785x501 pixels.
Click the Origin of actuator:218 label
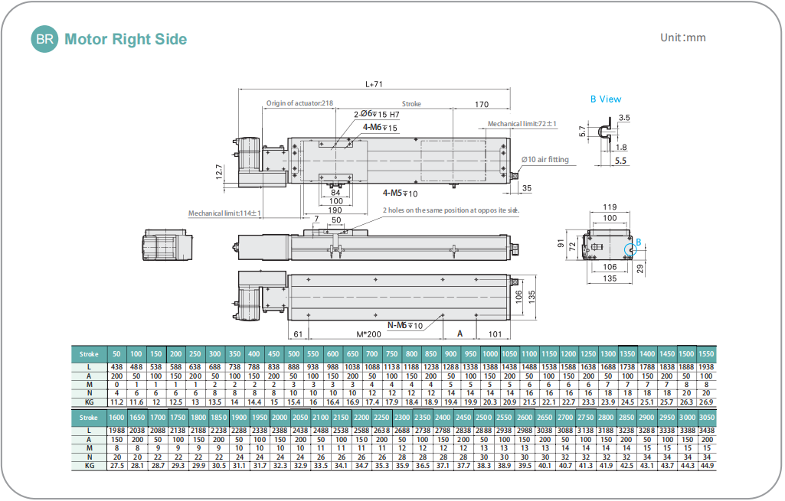point(299,103)
